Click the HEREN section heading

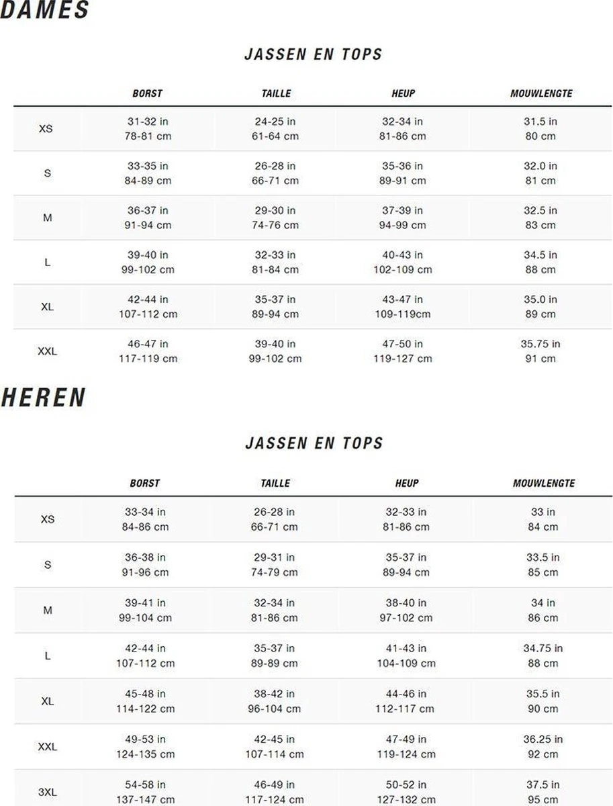point(44,398)
